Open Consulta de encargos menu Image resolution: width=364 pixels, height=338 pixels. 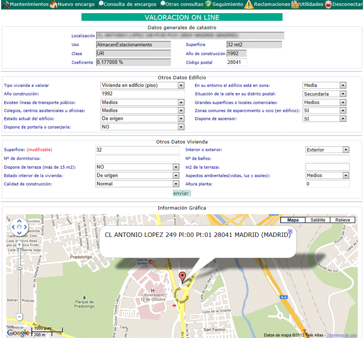coord(130,4)
